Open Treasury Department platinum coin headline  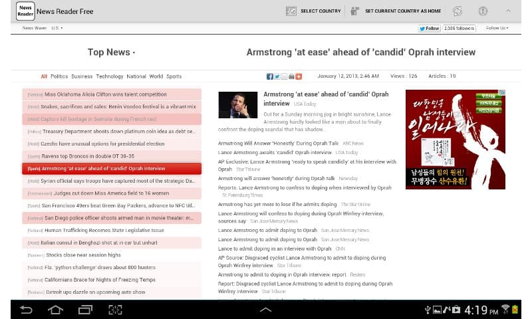coord(112,132)
